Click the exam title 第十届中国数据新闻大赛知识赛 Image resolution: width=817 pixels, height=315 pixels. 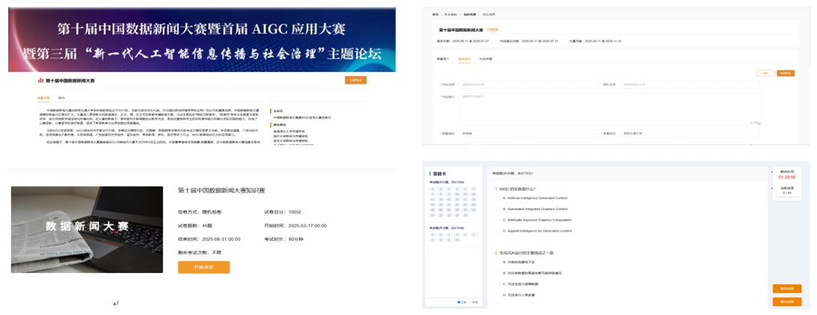[221, 191]
